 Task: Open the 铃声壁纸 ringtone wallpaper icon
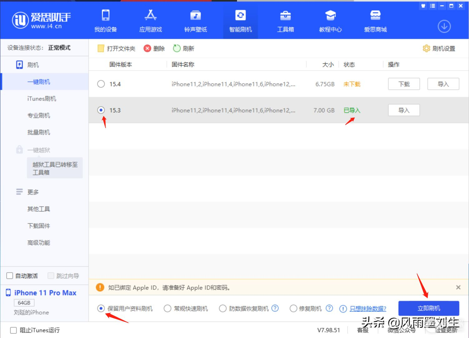195,15
